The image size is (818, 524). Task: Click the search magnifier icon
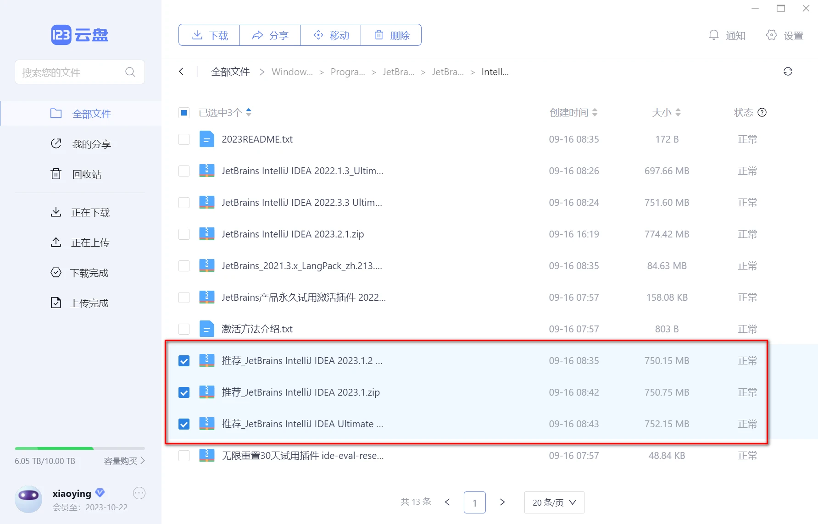130,72
